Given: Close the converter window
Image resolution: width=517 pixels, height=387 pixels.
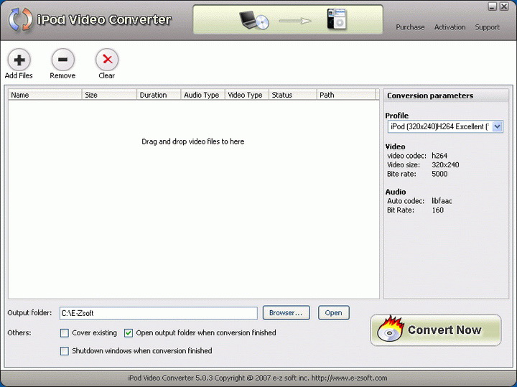Looking at the screenshot, I should pyautogui.click(x=504, y=6).
